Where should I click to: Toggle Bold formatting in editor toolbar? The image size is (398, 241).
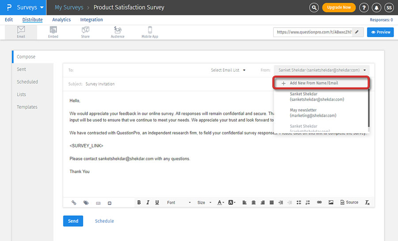139,203
